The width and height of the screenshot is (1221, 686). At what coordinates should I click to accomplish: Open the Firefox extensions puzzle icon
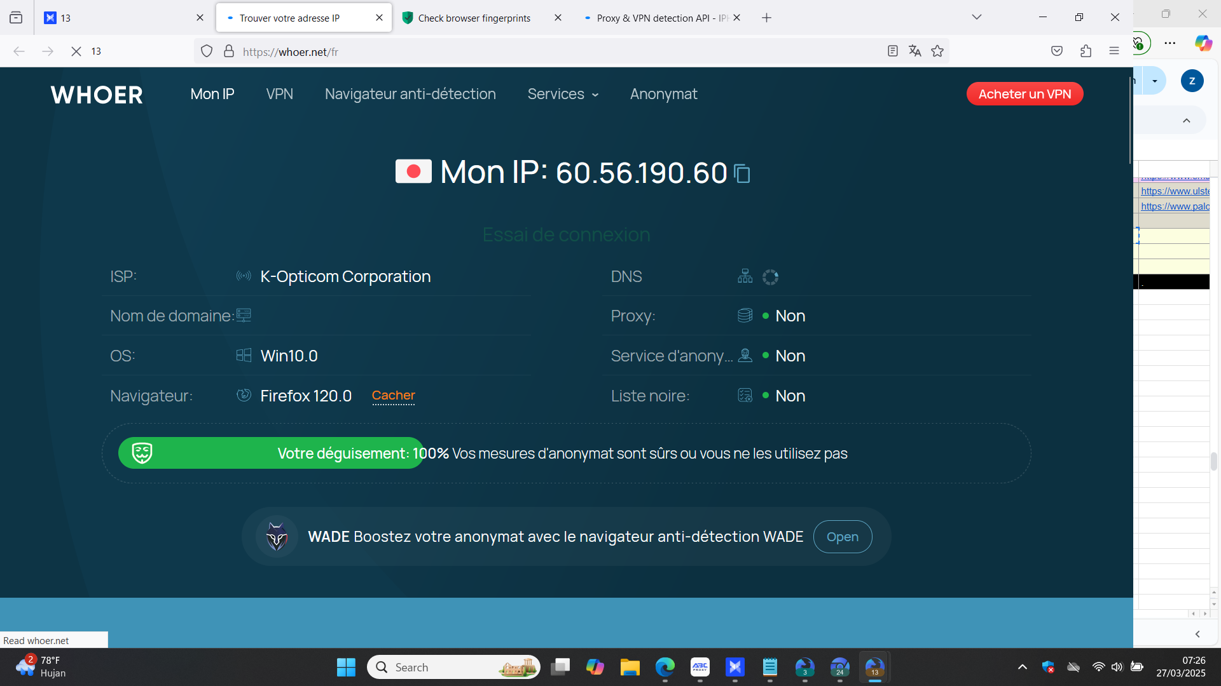(1086, 51)
